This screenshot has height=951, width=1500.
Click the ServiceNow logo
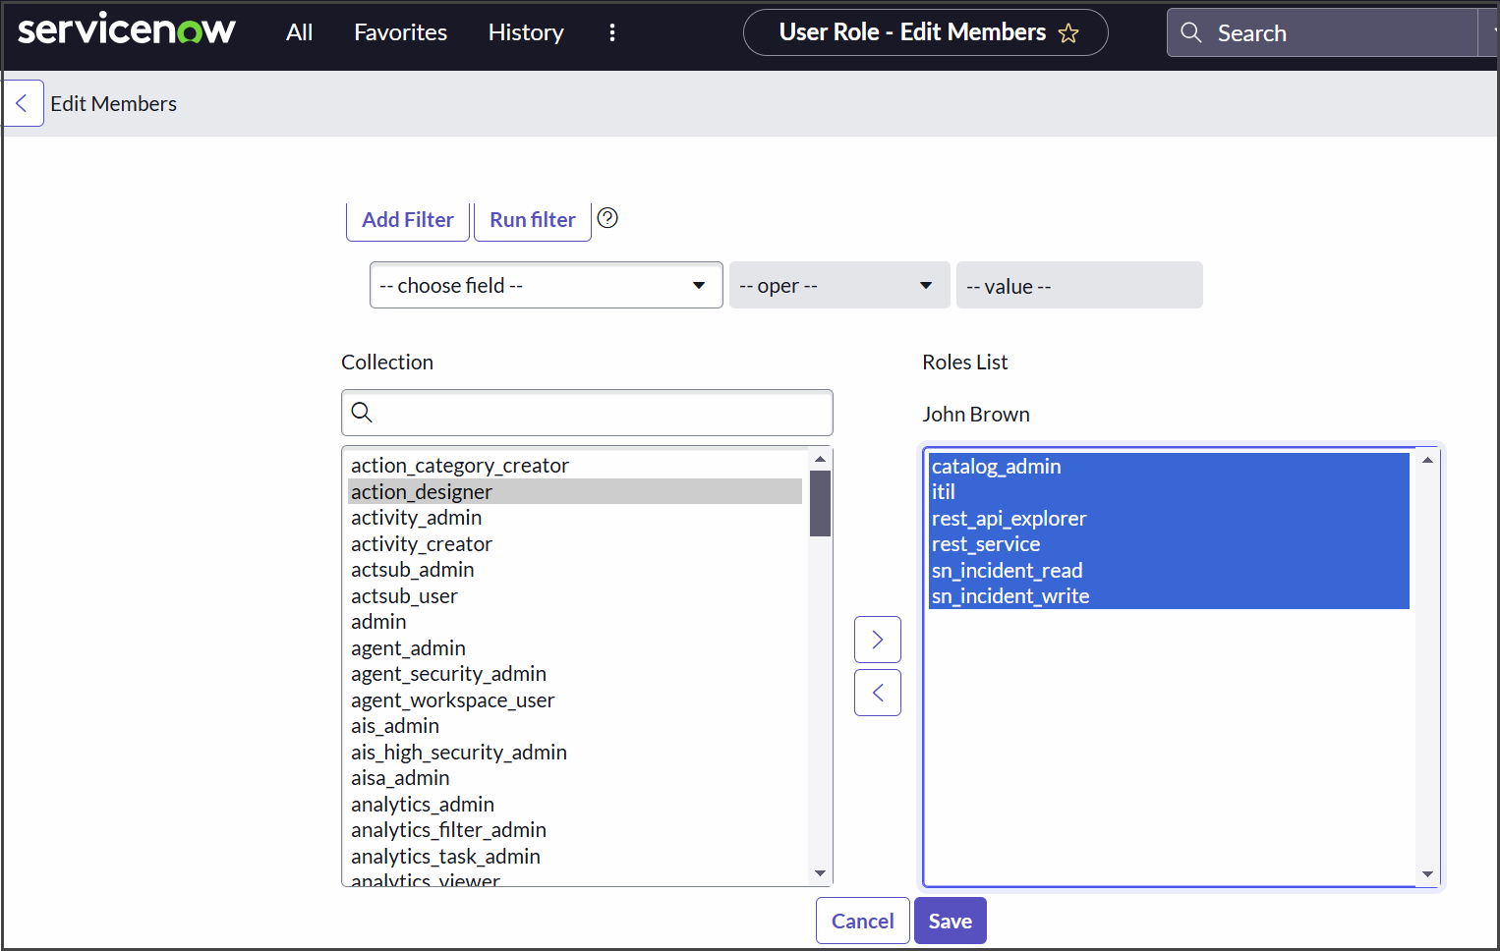pos(127,30)
